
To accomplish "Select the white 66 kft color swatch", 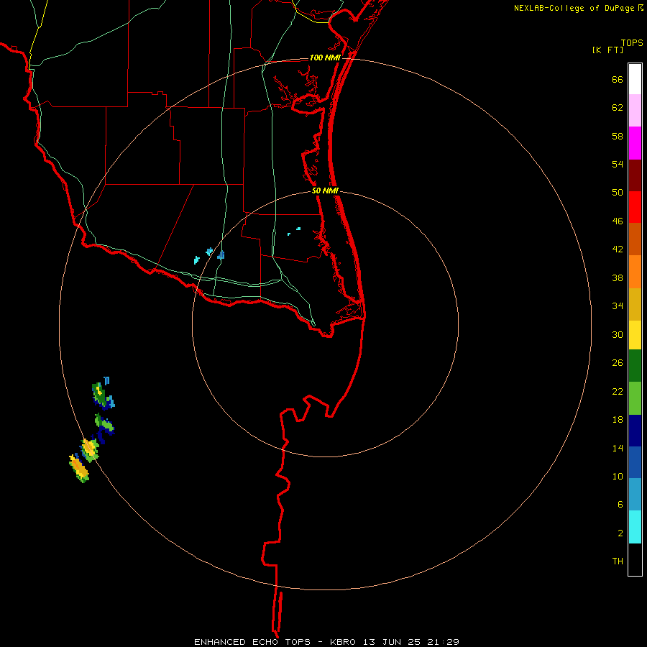I will pos(635,79).
